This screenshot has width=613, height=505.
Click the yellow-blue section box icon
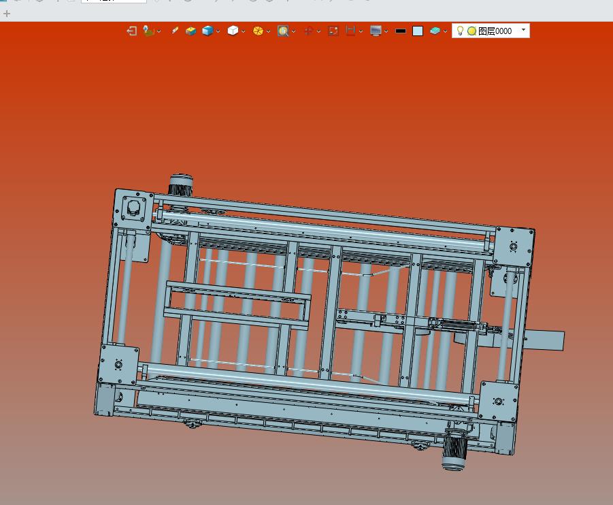(x=190, y=31)
